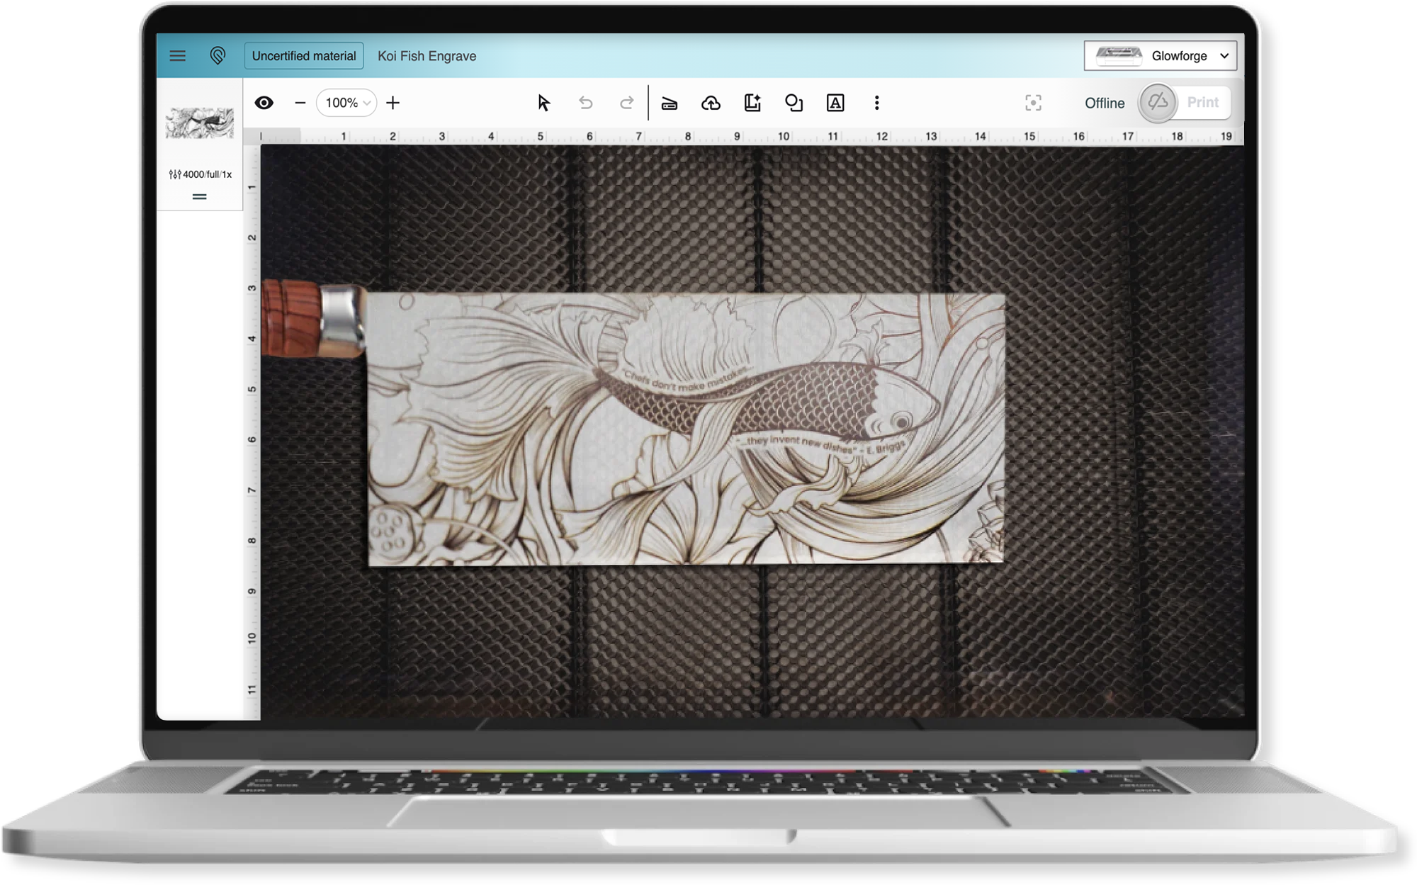
Task: Open the Glowforge printer selector dropdown
Action: [x=1160, y=56]
